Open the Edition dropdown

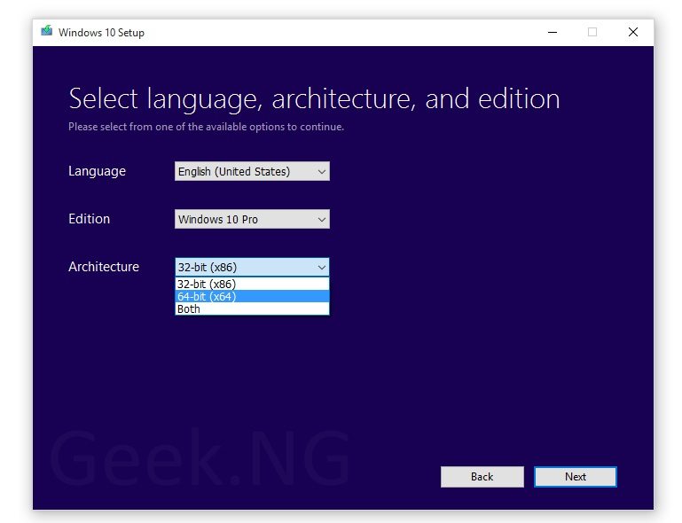pos(252,219)
